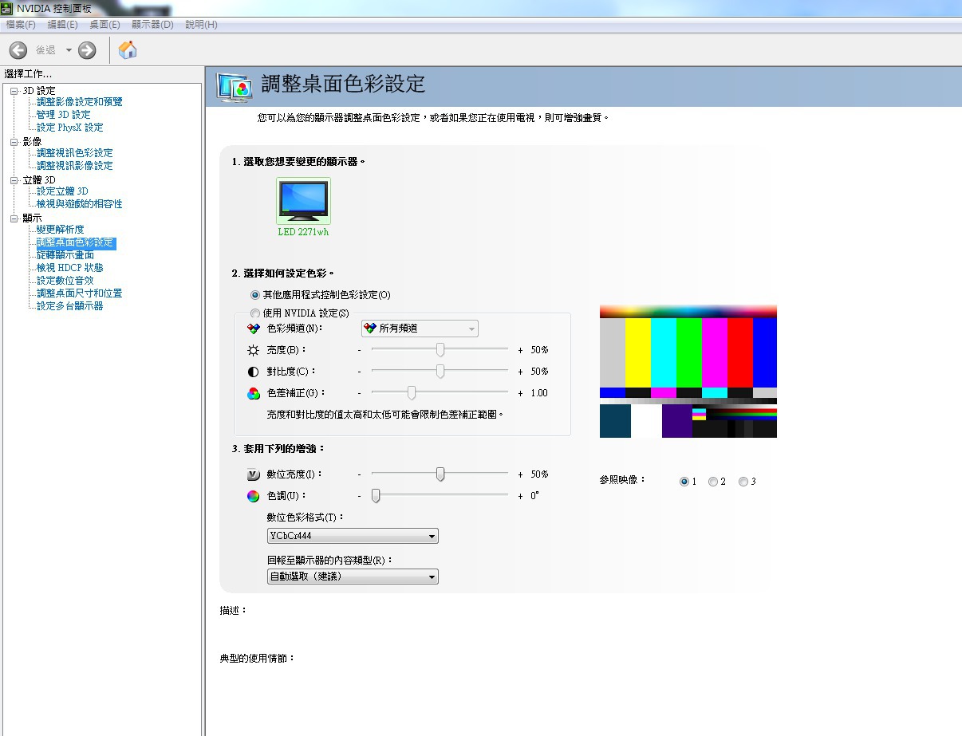Collapse the 影像 tree node
The height and width of the screenshot is (736, 962).
point(14,142)
